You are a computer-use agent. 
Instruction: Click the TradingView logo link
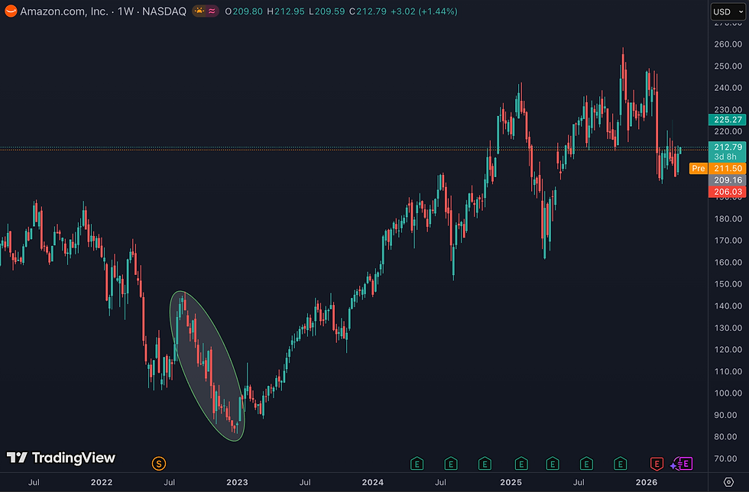60,458
